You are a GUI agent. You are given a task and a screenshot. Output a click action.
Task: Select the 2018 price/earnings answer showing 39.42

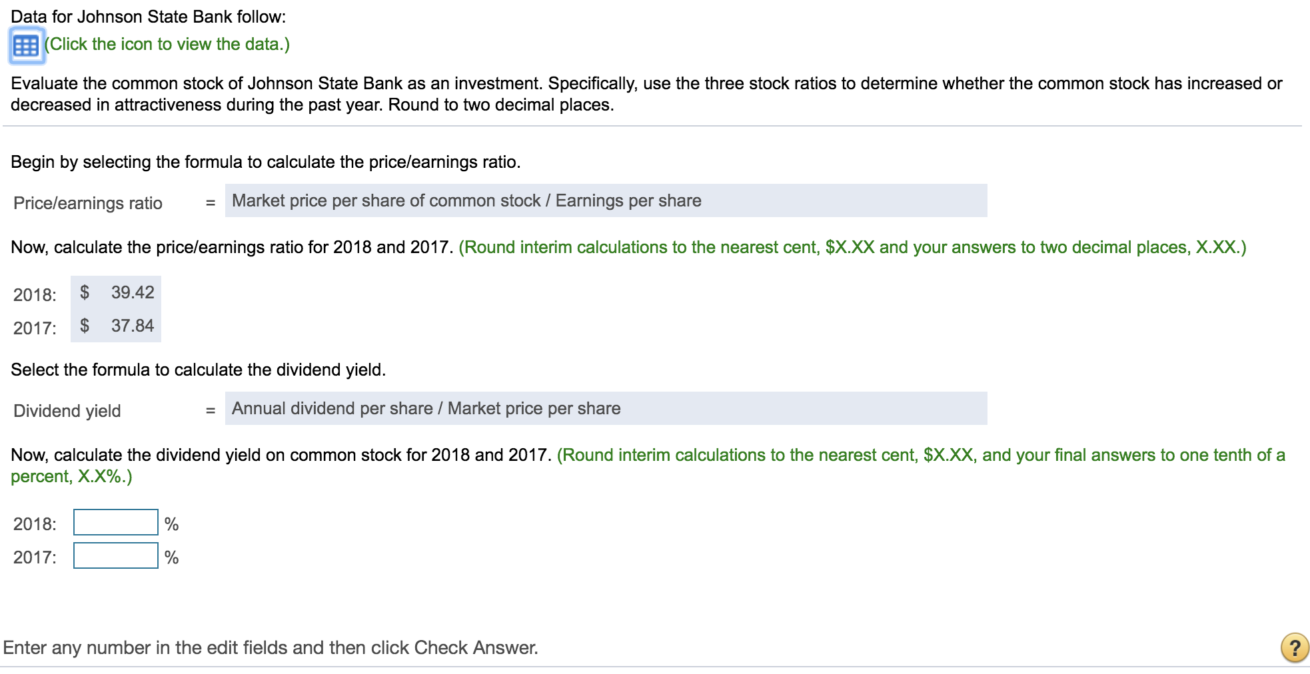(x=116, y=292)
